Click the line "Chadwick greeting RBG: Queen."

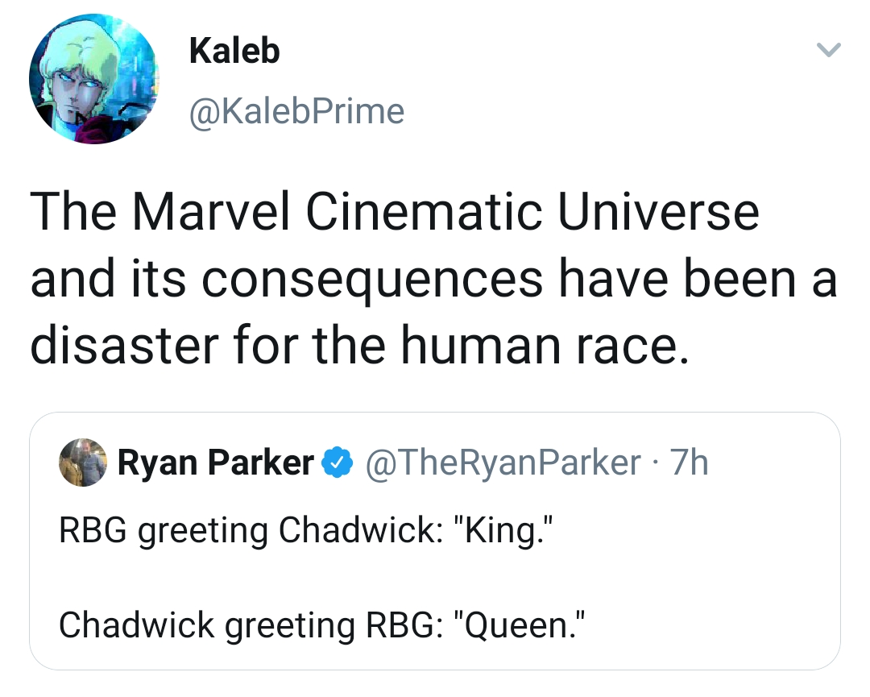point(321,624)
